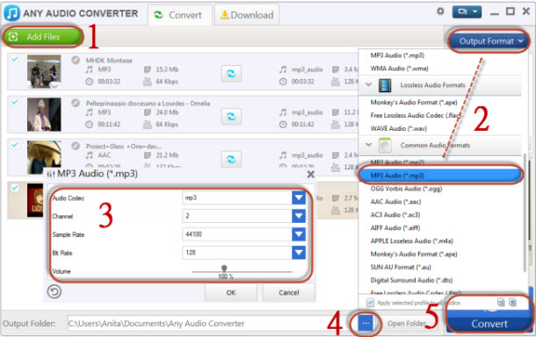Image resolution: width=536 pixels, height=337 pixels.
Task: Click the music note icon next to MHDK MP3
Action: coord(90,69)
